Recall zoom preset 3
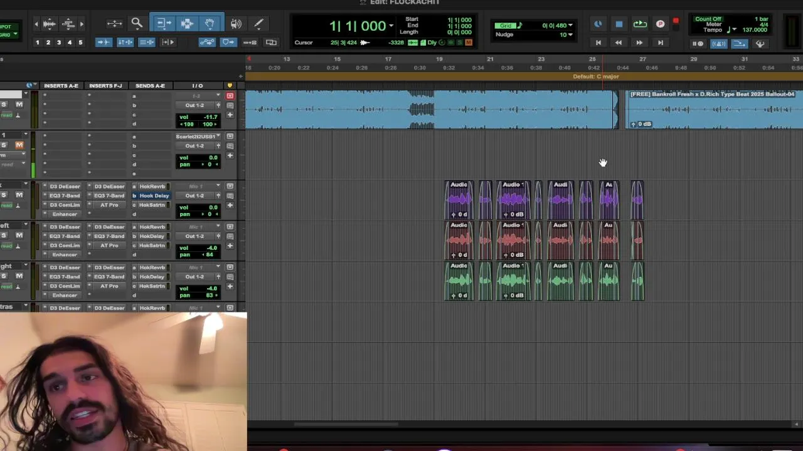The height and width of the screenshot is (451, 803). pos(58,43)
